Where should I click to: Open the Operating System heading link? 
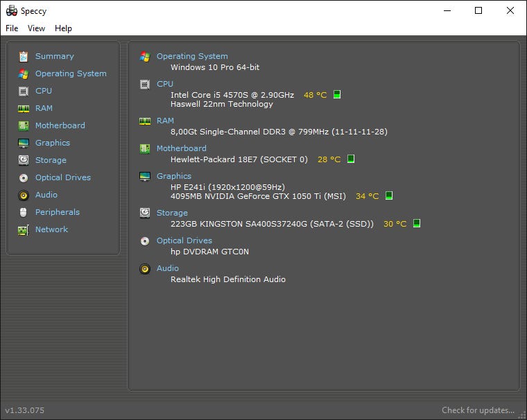192,56
